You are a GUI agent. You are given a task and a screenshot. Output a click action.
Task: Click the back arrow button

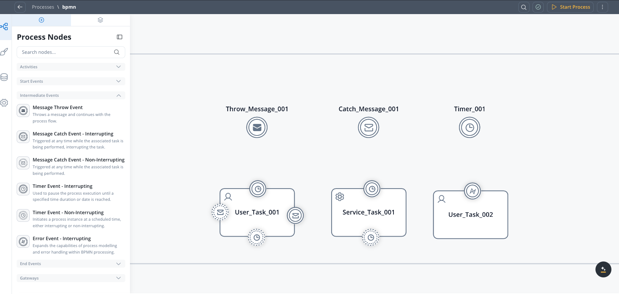click(x=20, y=7)
